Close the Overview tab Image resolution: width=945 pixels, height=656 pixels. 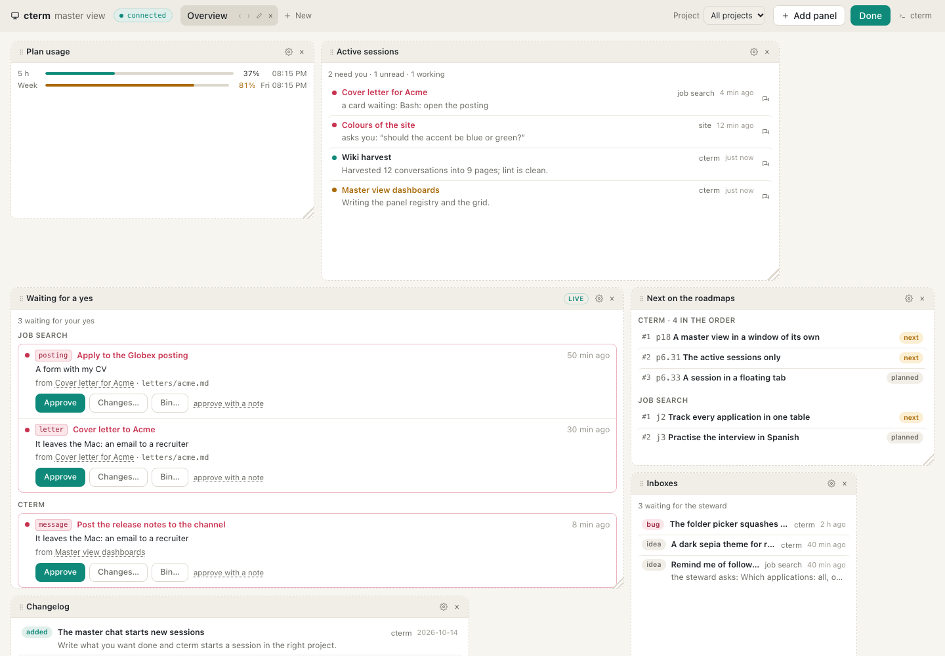tap(270, 16)
